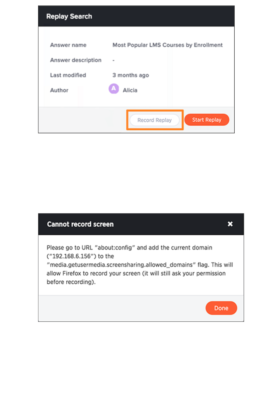Image resolution: width=263 pixels, height=410 pixels.
Task: Click the dash beside Answer description
Action: [114, 60]
